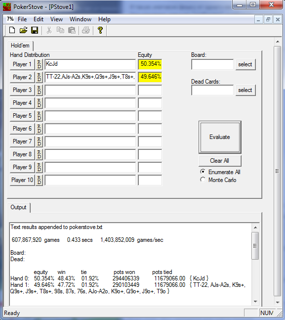Screen dimensions: 285x320
Task: Click the Player 4 button
Action: pyautogui.click(x=22, y=103)
